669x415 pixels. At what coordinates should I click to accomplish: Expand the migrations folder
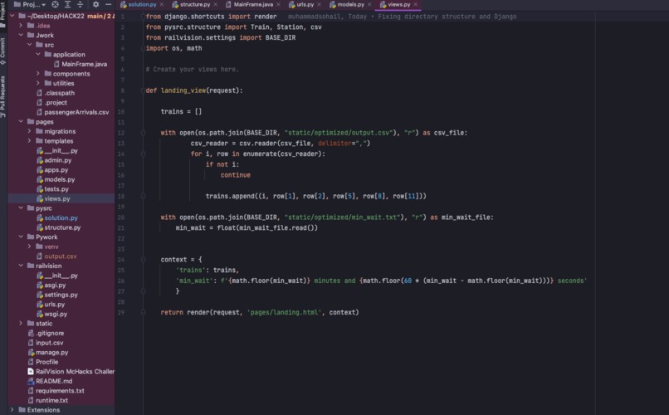coord(29,131)
